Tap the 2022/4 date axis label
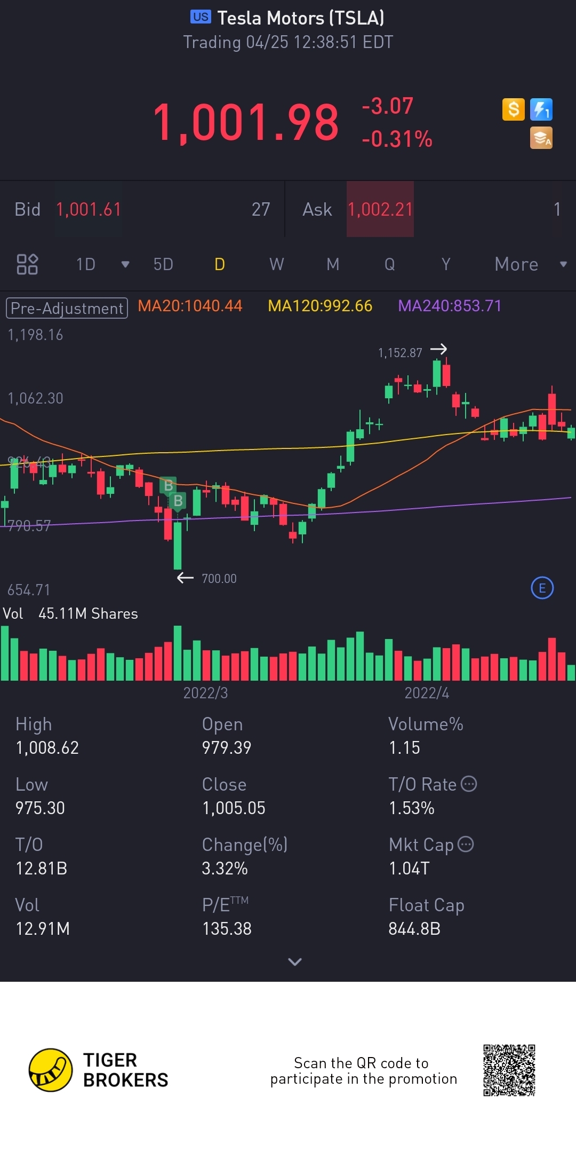 point(427,693)
